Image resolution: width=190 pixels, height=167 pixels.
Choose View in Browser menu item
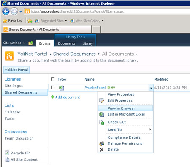[x=125, y=108]
